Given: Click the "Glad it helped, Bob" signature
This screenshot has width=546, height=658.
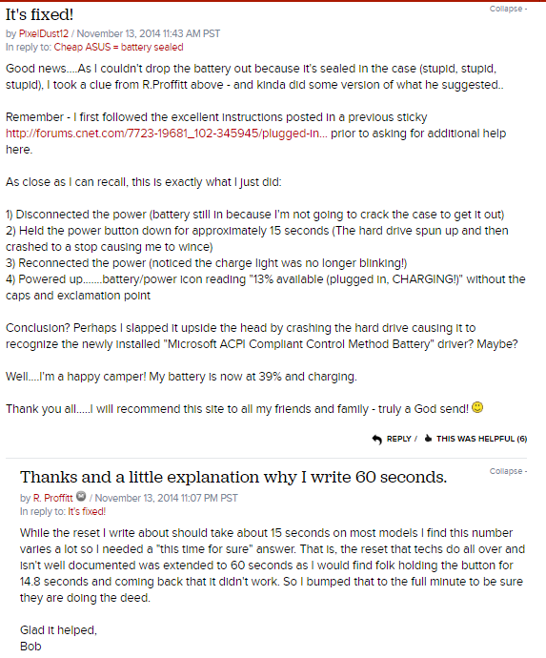Looking at the screenshot, I should [58, 638].
